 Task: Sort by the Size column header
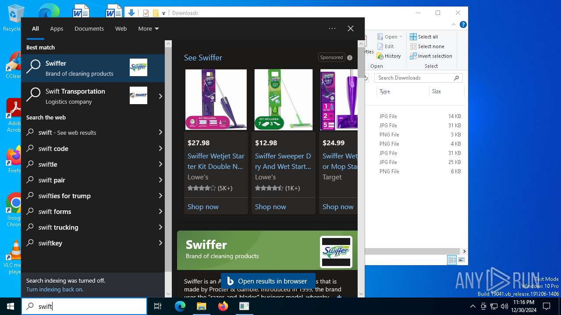(x=446, y=91)
